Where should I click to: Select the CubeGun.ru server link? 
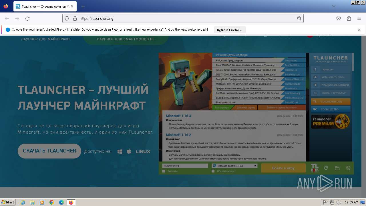click(291, 70)
